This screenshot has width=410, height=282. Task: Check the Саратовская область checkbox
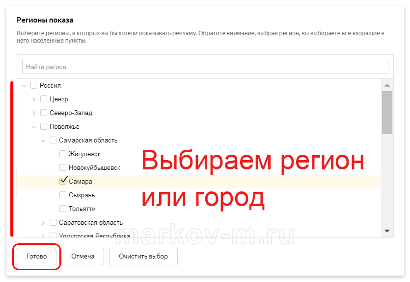[x=53, y=222]
